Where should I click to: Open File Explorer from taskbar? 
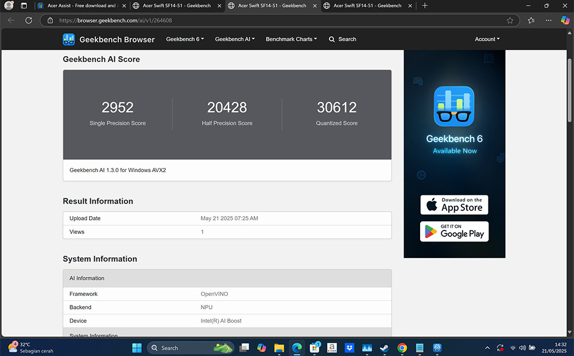coord(279,348)
